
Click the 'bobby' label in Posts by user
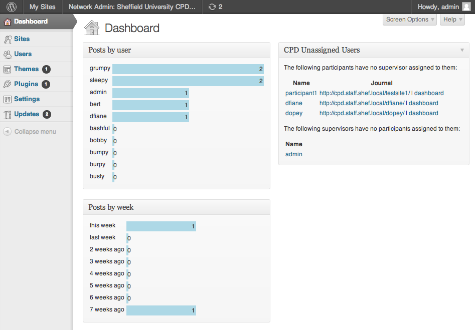(x=98, y=140)
